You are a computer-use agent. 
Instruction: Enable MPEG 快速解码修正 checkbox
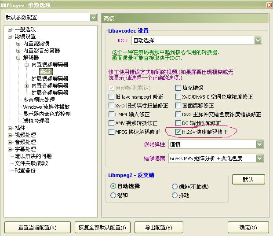coord(111,132)
